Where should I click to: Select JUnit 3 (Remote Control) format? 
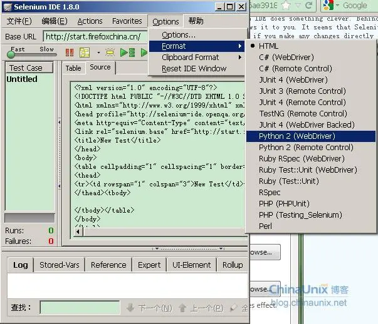click(x=311, y=91)
